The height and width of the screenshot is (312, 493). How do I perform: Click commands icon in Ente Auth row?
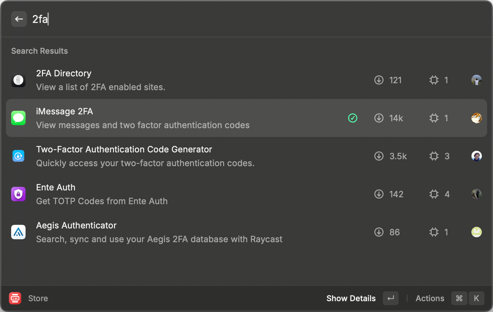coord(434,194)
